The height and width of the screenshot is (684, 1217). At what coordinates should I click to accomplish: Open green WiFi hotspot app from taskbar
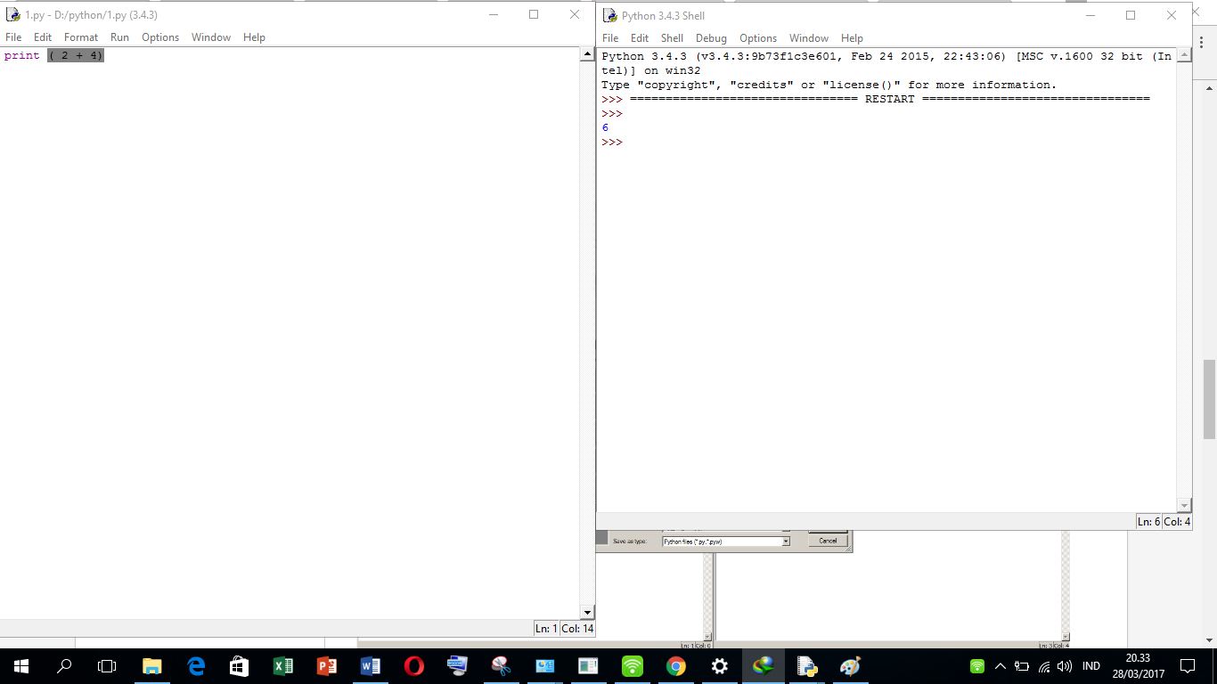(633, 666)
